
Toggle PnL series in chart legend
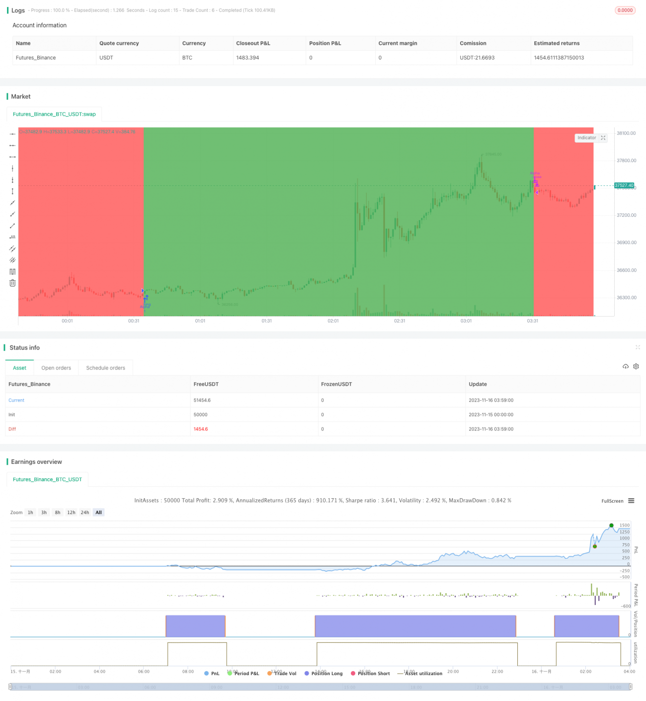click(x=212, y=673)
